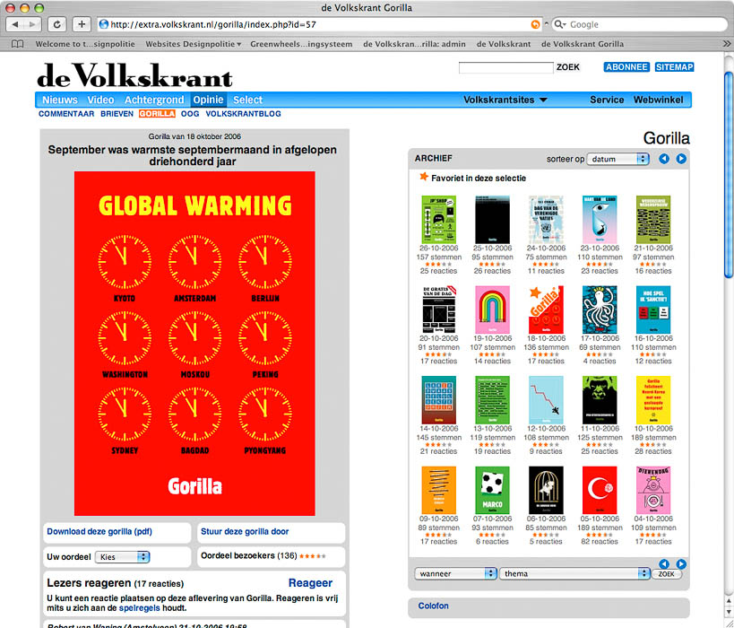Open the 'Greenwheels...ingsysteem' bookmark

point(301,44)
